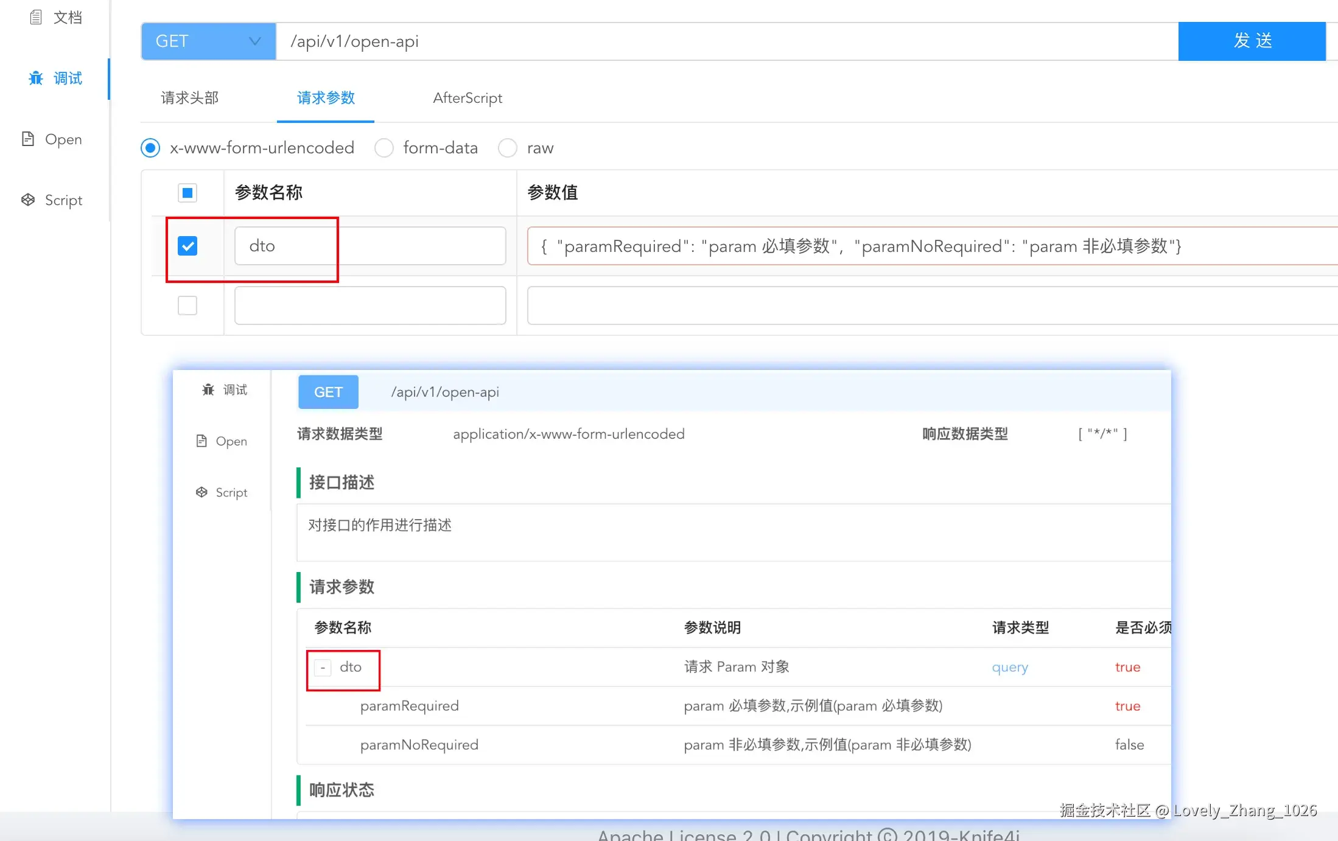The height and width of the screenshot is (841, 1338).
Task: Switch to the AfterScript tab
Action: click(468, 98)
